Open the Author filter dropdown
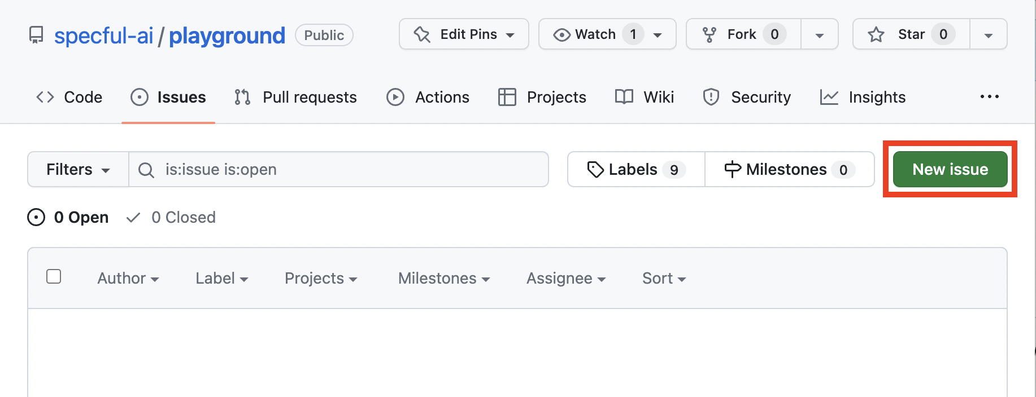1036x397 pixels. coord(128,278)
